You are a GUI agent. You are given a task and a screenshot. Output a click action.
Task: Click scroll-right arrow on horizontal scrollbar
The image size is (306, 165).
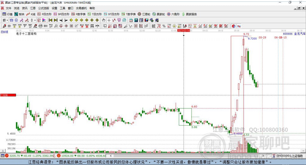pyautogui.click(x=263, y=156)
